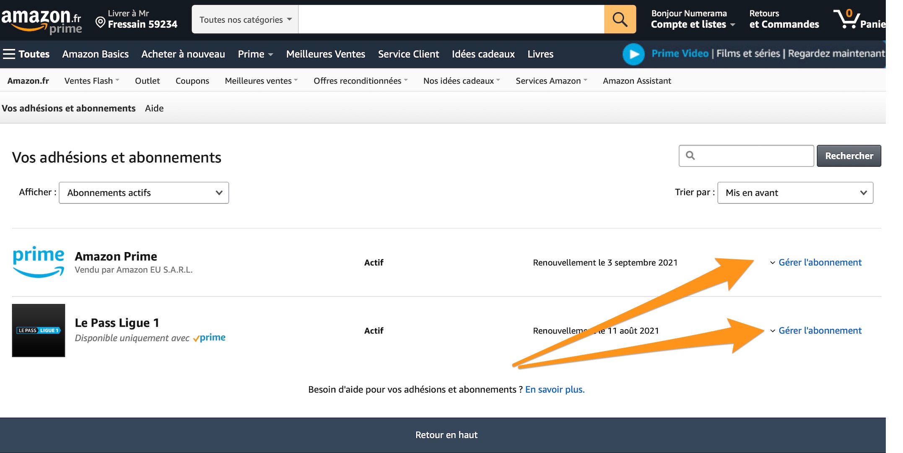Click the Rechercher button
Image resolution: width=903 pixels, height=453 pixels.
coord(849,156)
